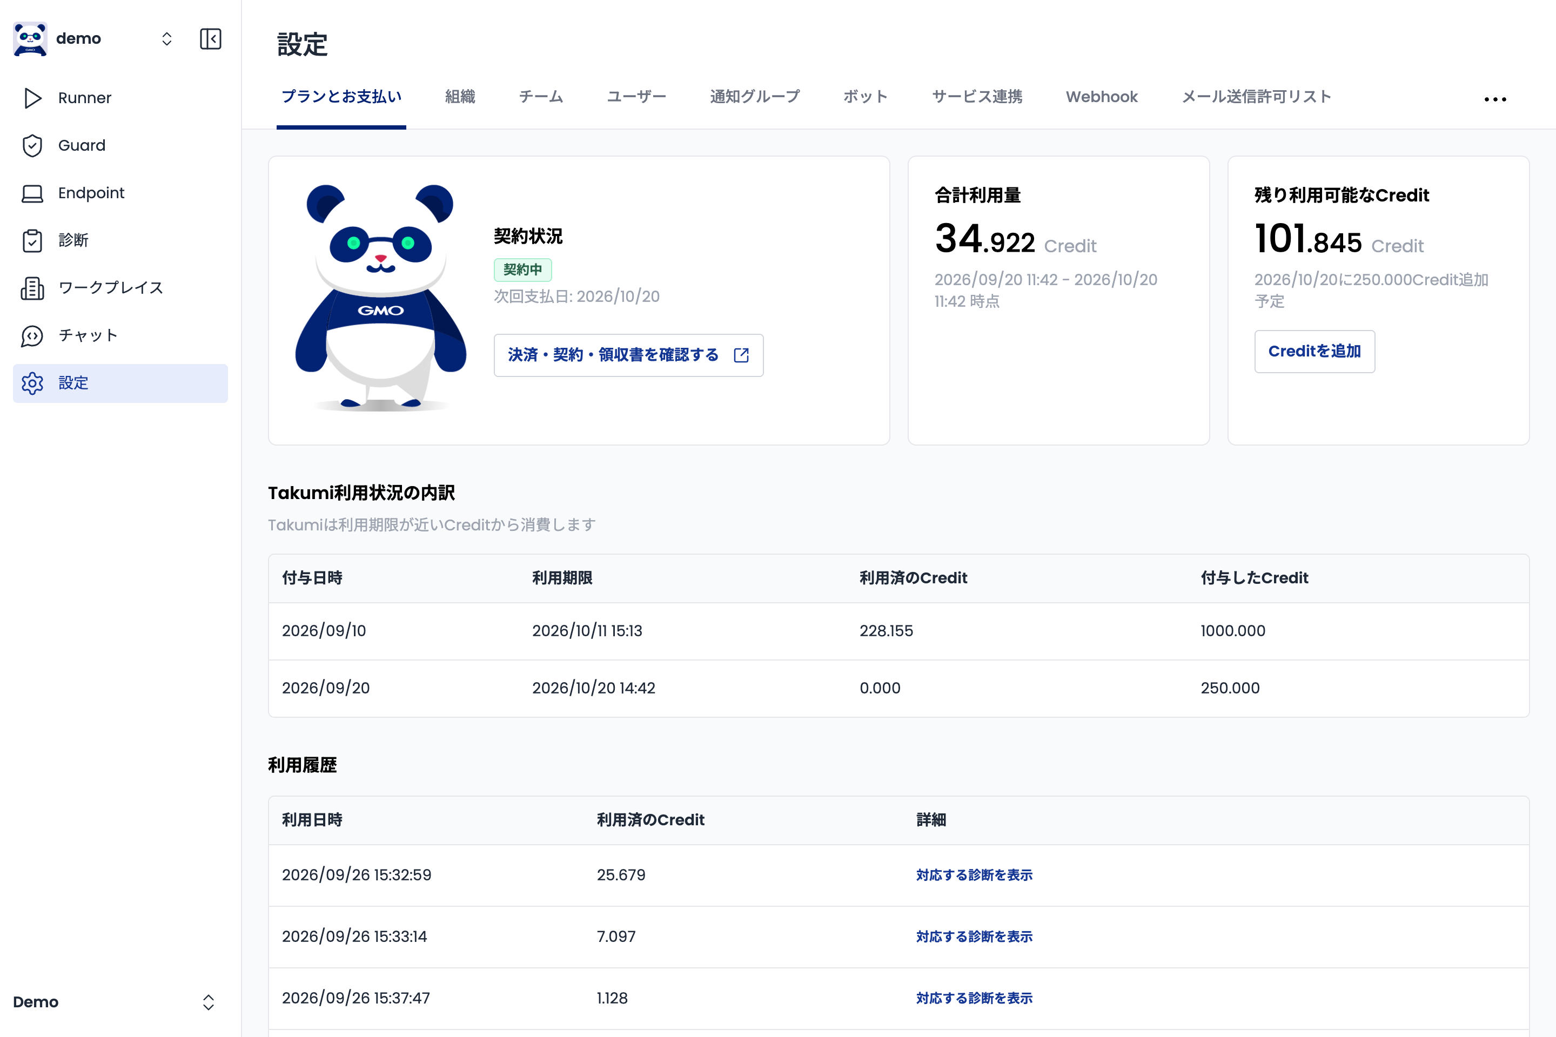The width and height of the screenshot is (1556, 1037).
Task: Expand the demo organization switcher chevron
Action: [x=167, y=39]
